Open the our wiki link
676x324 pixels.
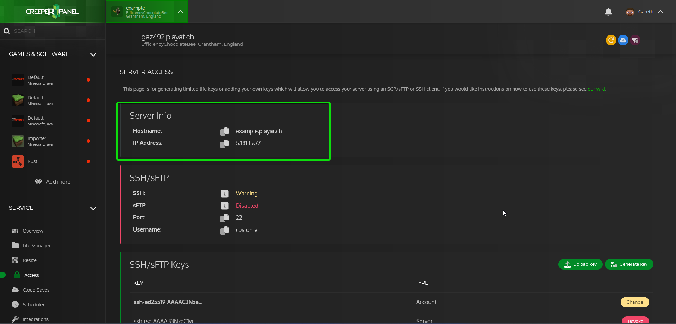(596, 89)
